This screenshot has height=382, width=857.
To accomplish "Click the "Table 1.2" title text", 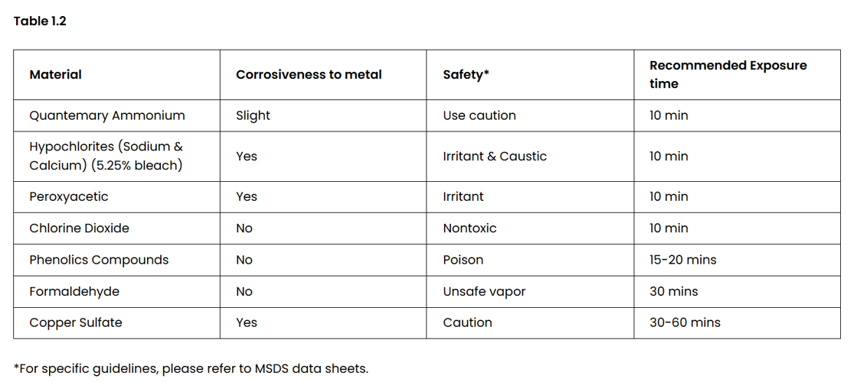I will click(x=40, y=21).
